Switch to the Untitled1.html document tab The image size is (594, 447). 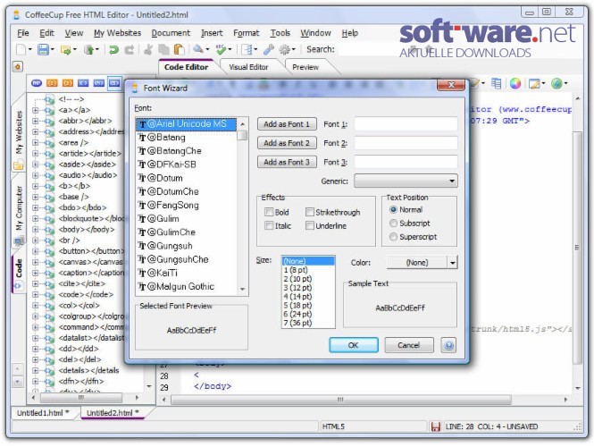(43, 413)
